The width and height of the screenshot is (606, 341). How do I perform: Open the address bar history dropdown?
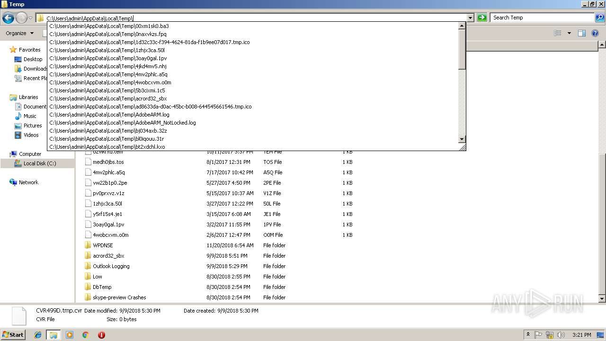pyautogui.click(x=470, y=18)
